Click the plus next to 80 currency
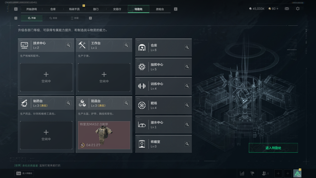 [x=277, y=9]
